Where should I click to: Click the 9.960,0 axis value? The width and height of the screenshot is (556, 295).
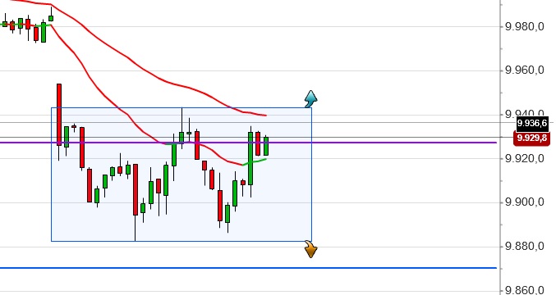525,70
